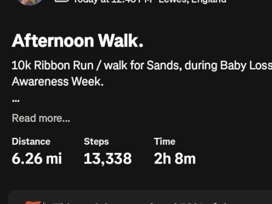272x204 pixels.
Task: Click the activity type icon beside the timestamp
Action: tap(61, 1)
